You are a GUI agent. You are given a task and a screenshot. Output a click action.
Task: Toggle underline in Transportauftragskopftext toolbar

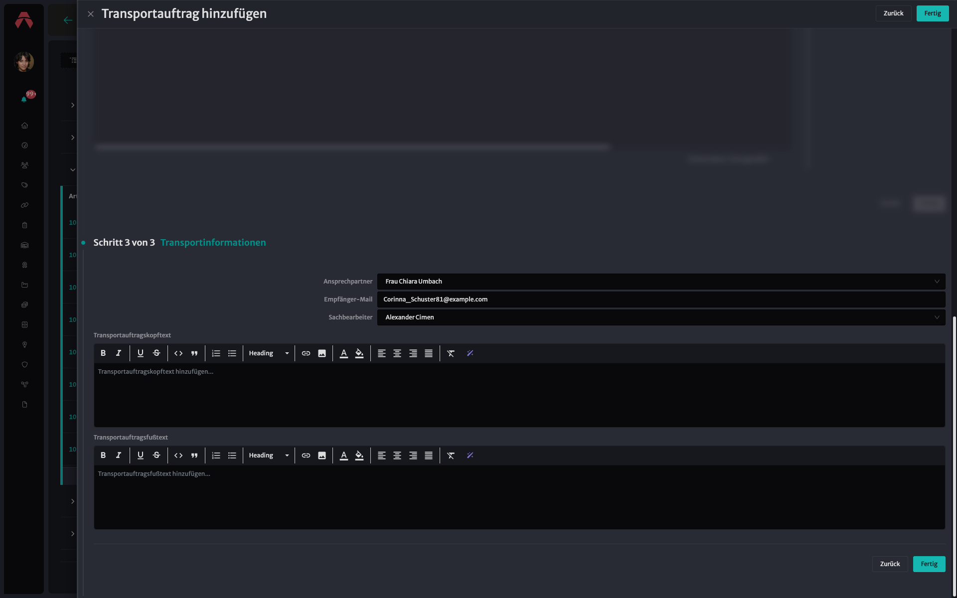point(141,353)
